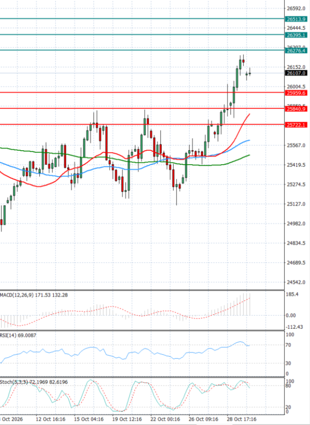Click the 12 Oct 16:16 time label
The width and height of the screenshot is (310, 425).
click(51, 419)
